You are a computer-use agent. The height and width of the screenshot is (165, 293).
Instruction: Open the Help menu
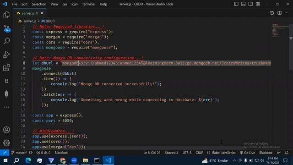pos(103,4)
